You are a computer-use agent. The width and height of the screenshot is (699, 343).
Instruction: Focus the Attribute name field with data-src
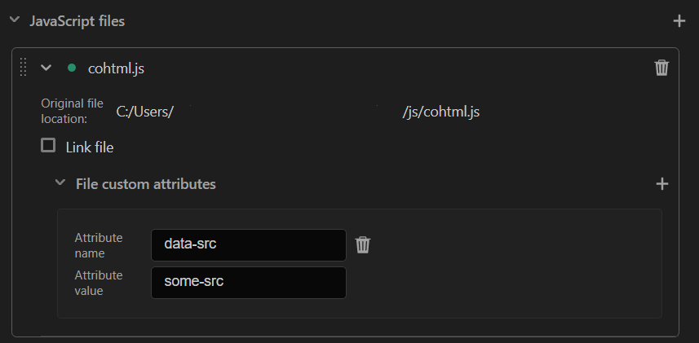click(x=249, y=245)
